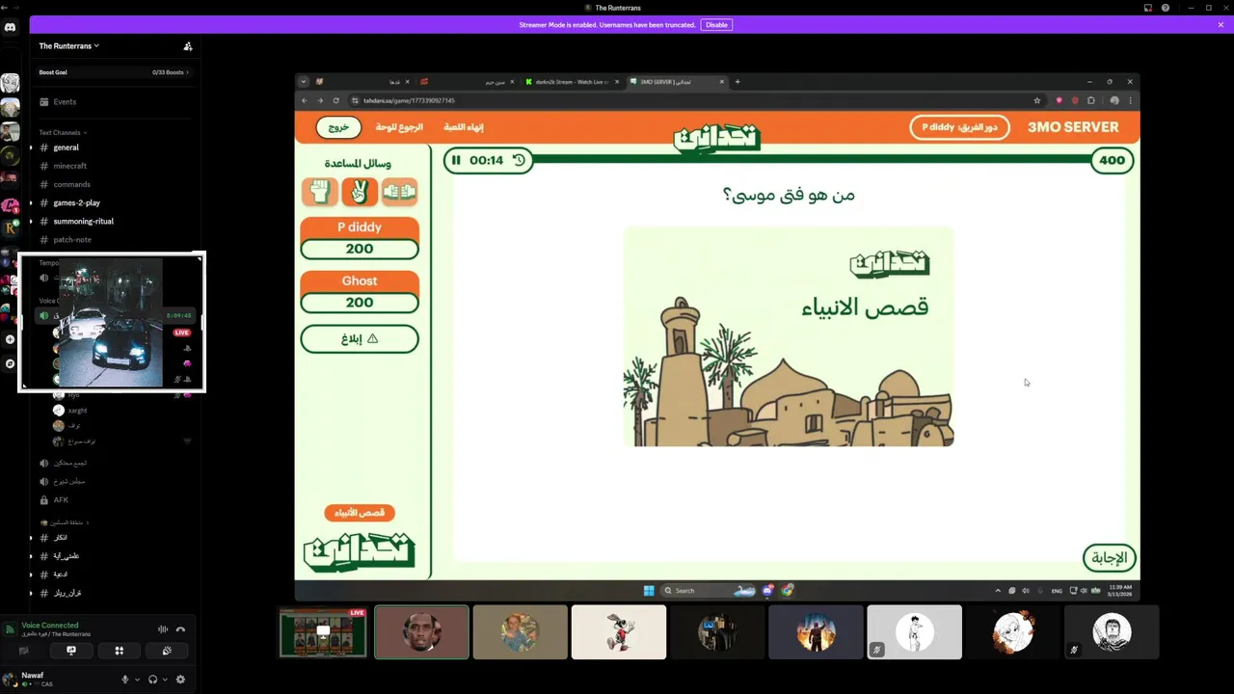Reload the browser page in stream

tap(335, 100)
